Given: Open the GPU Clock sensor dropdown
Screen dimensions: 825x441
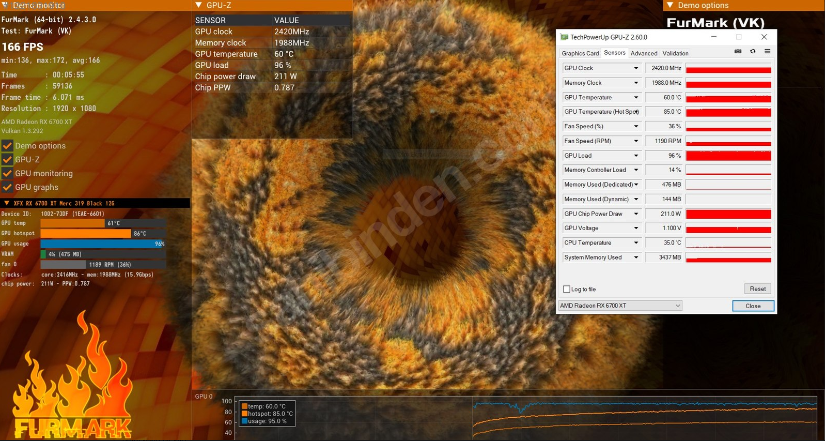Looking at the screenshot, I should click(x=636, y=68).
